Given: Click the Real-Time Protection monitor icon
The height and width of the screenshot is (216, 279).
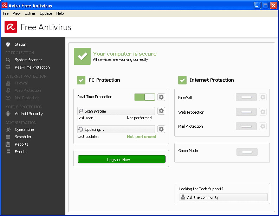Looking at the screenshot, I should click(x=8, y=67).
